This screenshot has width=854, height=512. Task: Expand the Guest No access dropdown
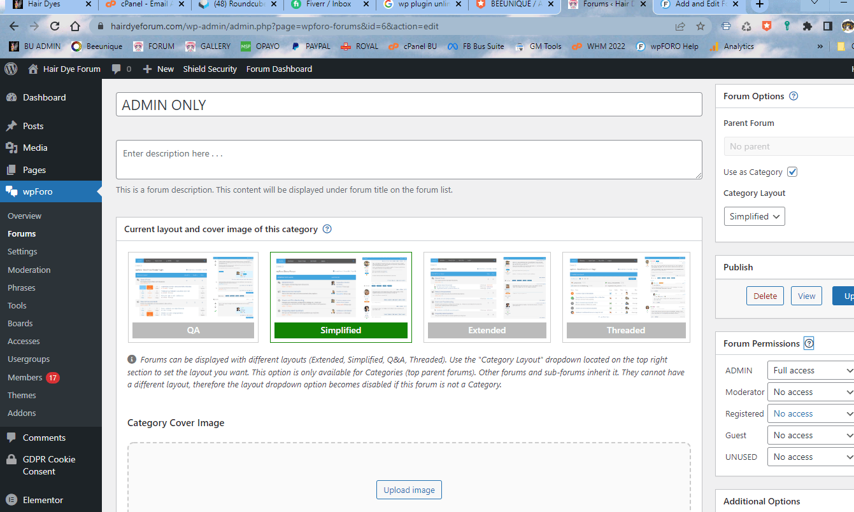tap(810, 435)
